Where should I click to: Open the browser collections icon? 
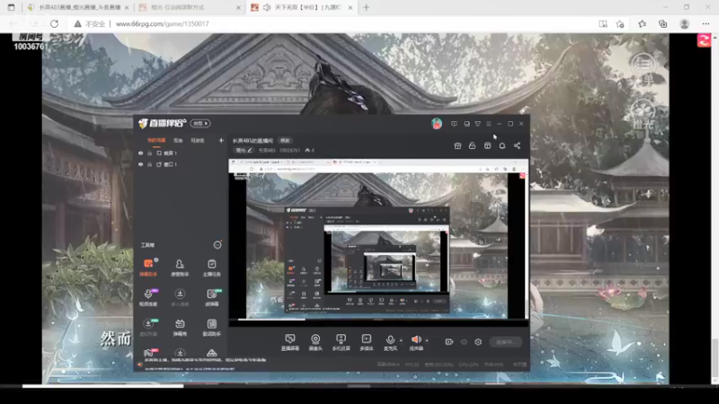(663, 24)
